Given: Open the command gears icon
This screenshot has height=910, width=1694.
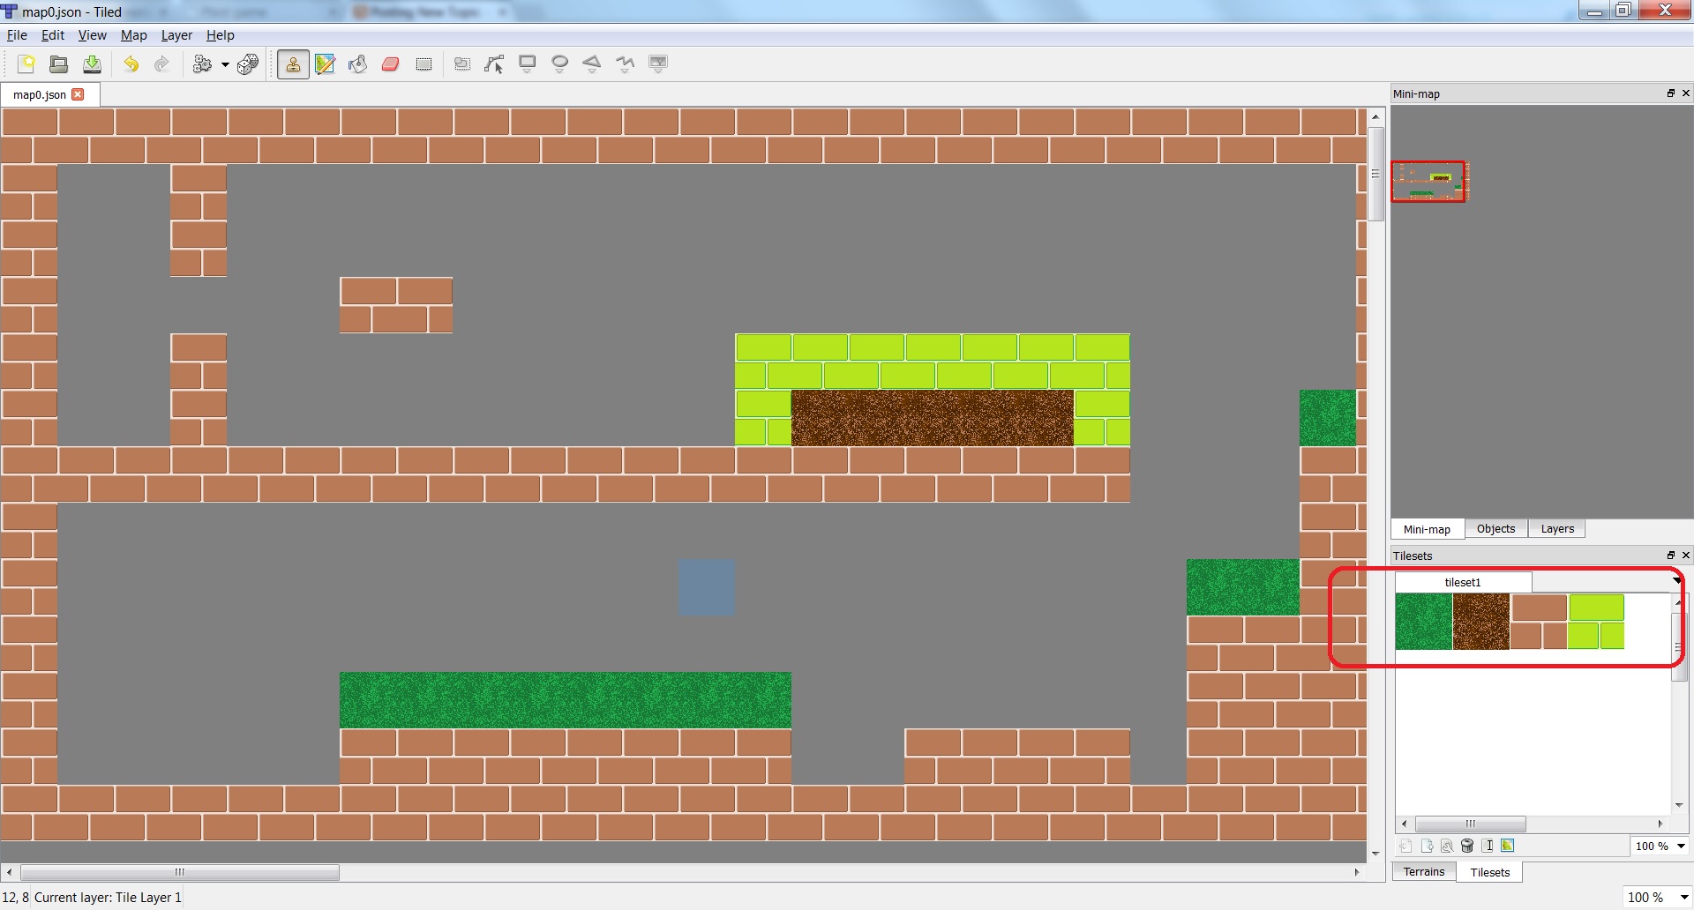Looking at the screenshot, I should 202,64.
